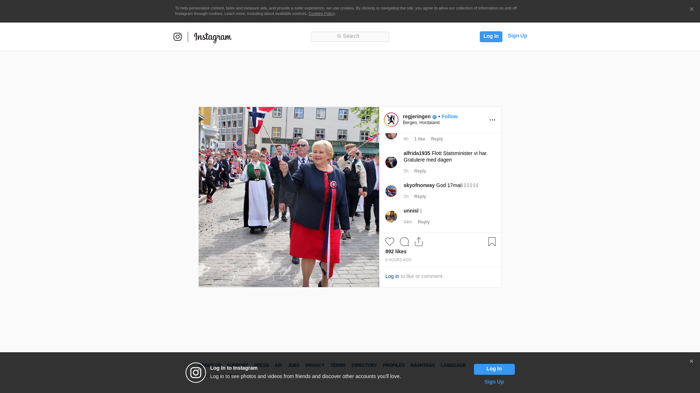Click the header Sign Up link
The image size is (700, 393).
(x=517, y=36)
